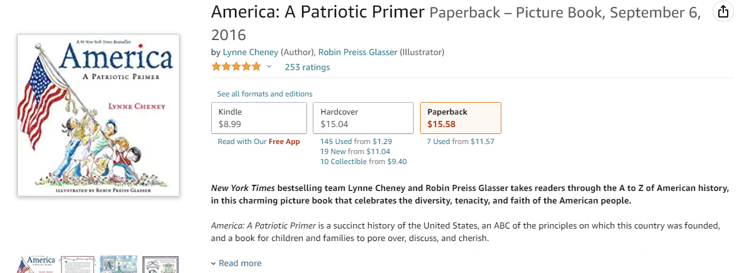749x273 pixels.
Task: Click See all formats and editions
Action: [x=265, y=94]
